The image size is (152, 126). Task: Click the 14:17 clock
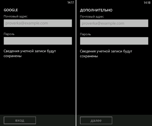pyautogui.click(x=71, y=2)
